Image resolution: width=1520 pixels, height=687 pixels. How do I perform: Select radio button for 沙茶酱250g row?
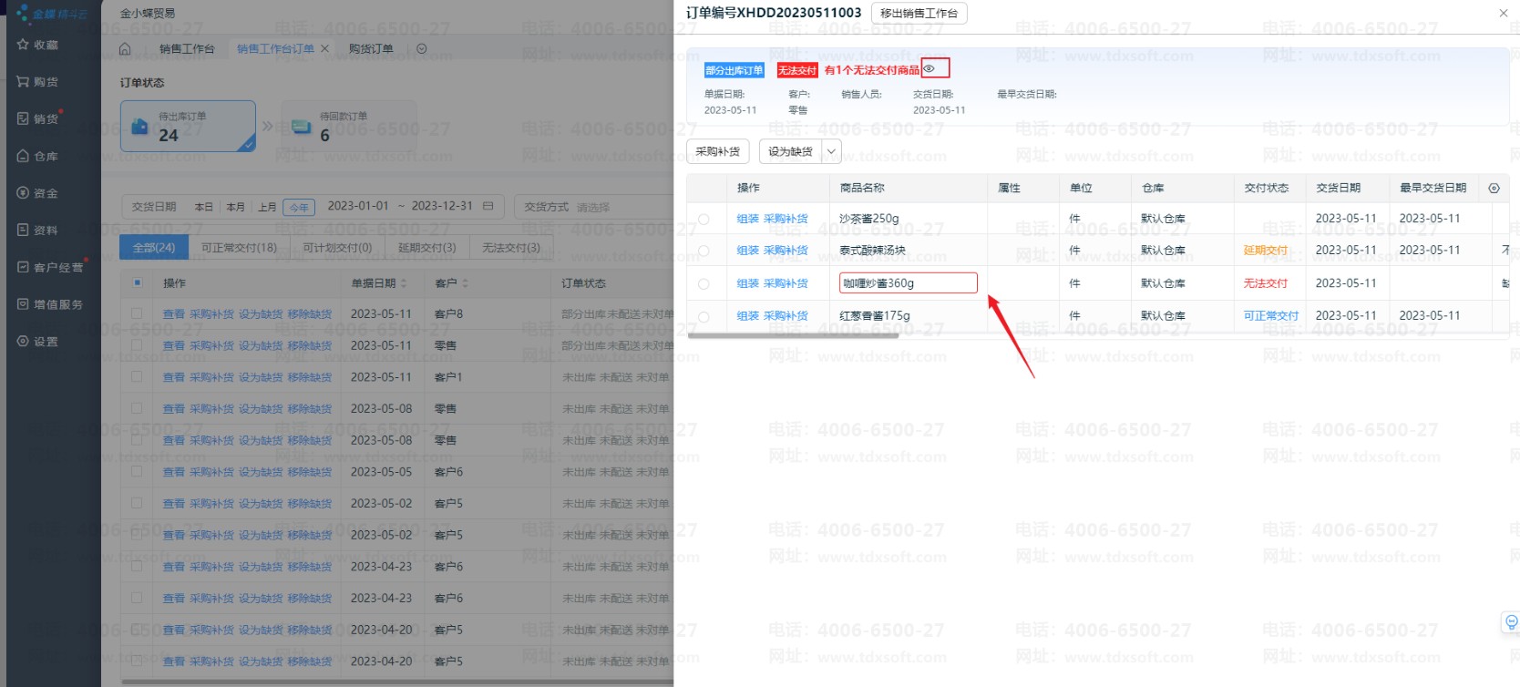point(704,220)
